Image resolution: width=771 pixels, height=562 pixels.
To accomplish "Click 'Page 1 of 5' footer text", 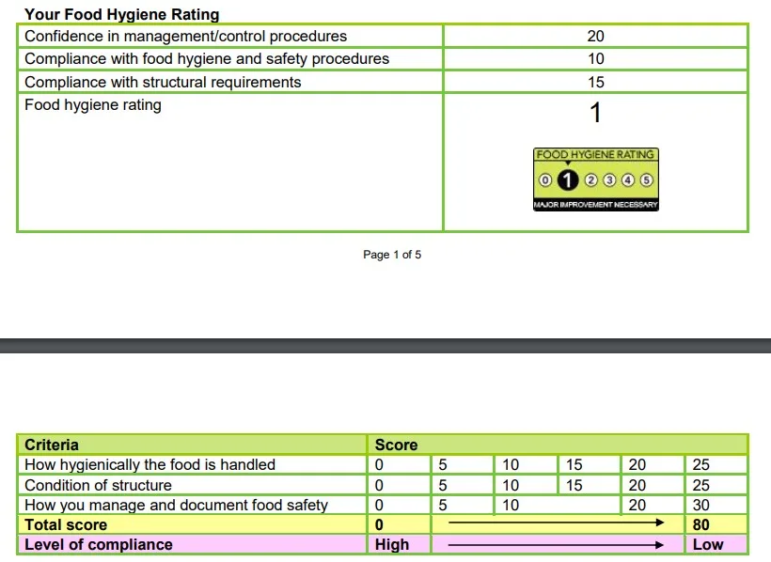I will [x=392, y=254].
